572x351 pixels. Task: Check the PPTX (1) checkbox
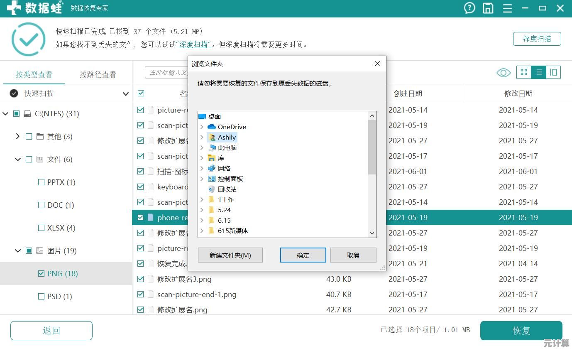pos(41,182)
